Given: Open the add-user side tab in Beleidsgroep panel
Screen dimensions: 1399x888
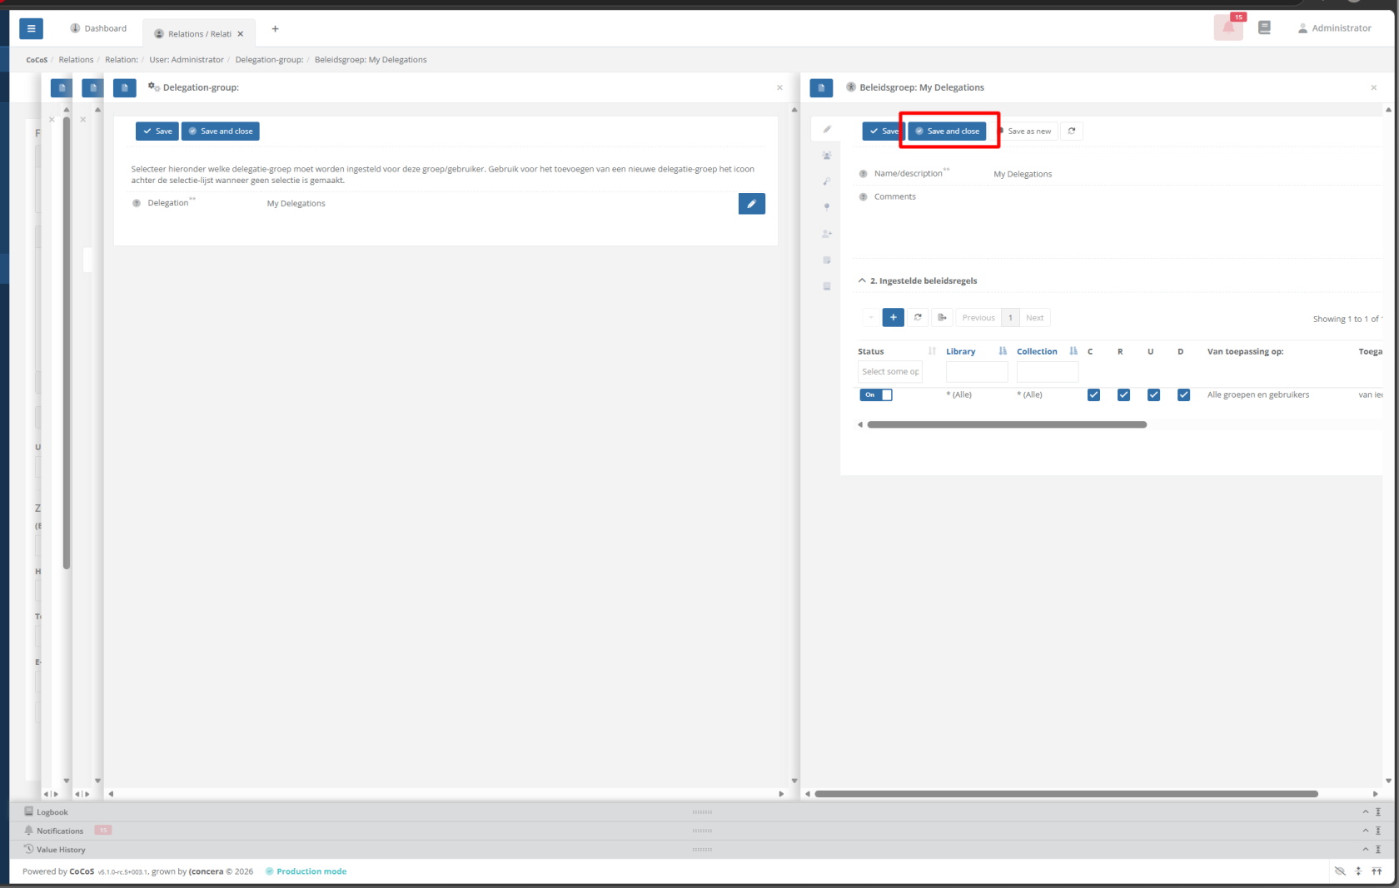Looking at the screenshot, I should click(x=827, y=234).
